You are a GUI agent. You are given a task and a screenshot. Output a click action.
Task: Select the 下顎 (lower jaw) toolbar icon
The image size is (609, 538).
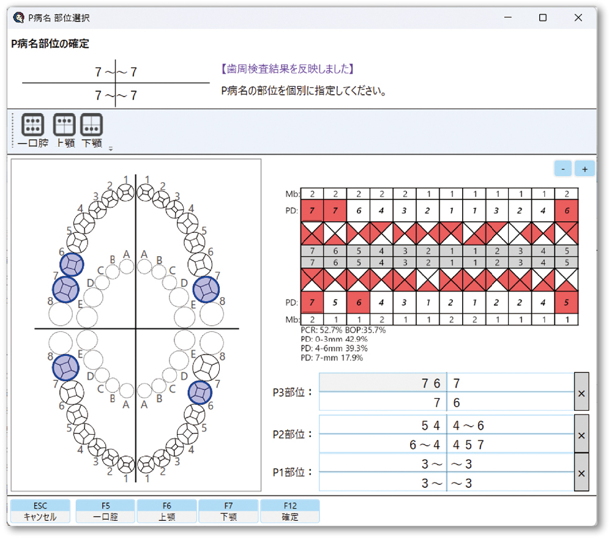click(92, 125)
